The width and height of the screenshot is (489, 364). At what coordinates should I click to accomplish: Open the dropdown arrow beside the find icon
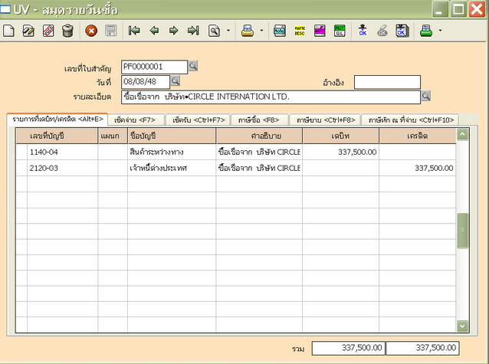point(228,31)
